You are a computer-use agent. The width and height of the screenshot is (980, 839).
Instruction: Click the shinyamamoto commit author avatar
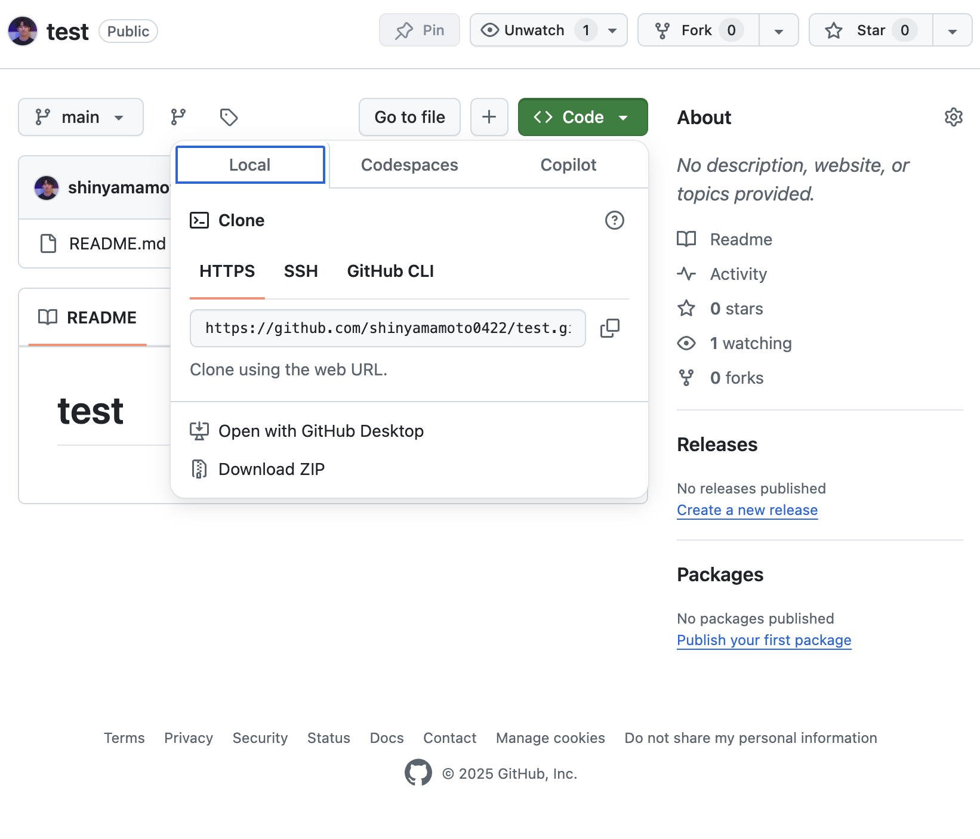coord(47,188)
